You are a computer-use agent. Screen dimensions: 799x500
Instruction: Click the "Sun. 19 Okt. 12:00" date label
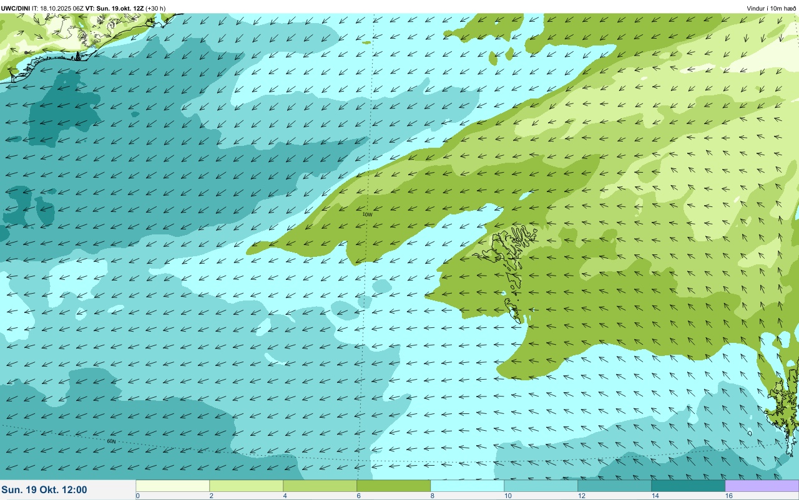click(44, 490)
